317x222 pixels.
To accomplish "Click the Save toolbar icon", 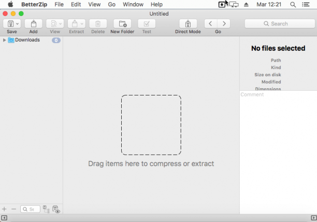I will click(x=10, y=24).
